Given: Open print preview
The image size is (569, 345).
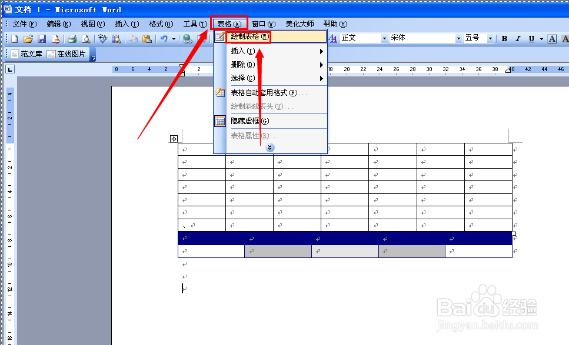Looking at the screenshot, I should (85, 38).
